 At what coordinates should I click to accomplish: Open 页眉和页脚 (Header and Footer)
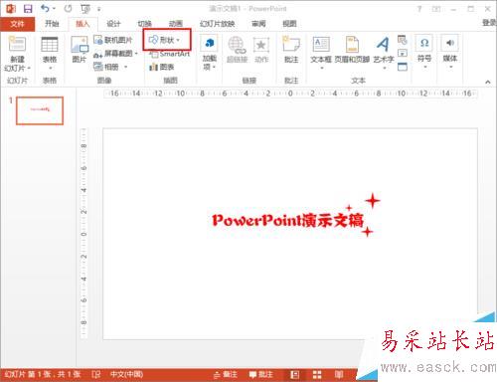pyautogui.click(x=352, y=49)
